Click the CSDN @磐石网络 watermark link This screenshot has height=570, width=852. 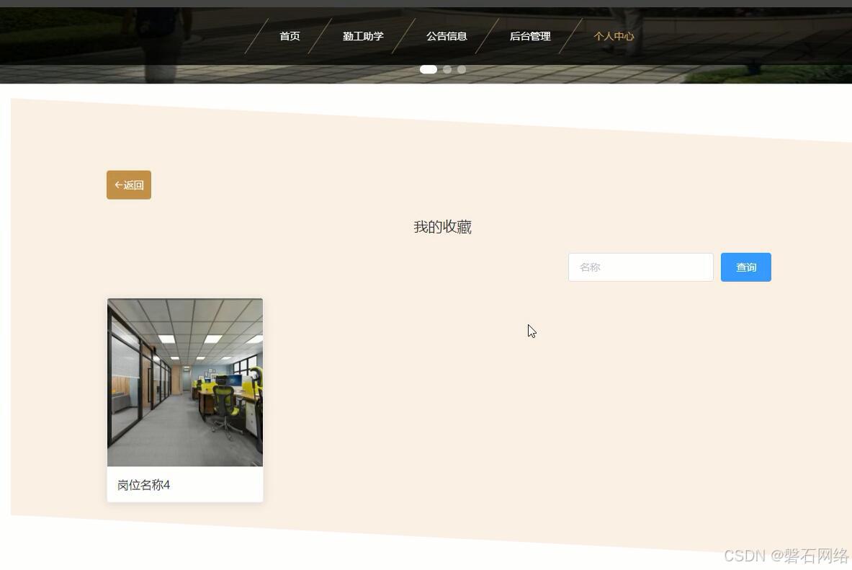click(785, 556)
